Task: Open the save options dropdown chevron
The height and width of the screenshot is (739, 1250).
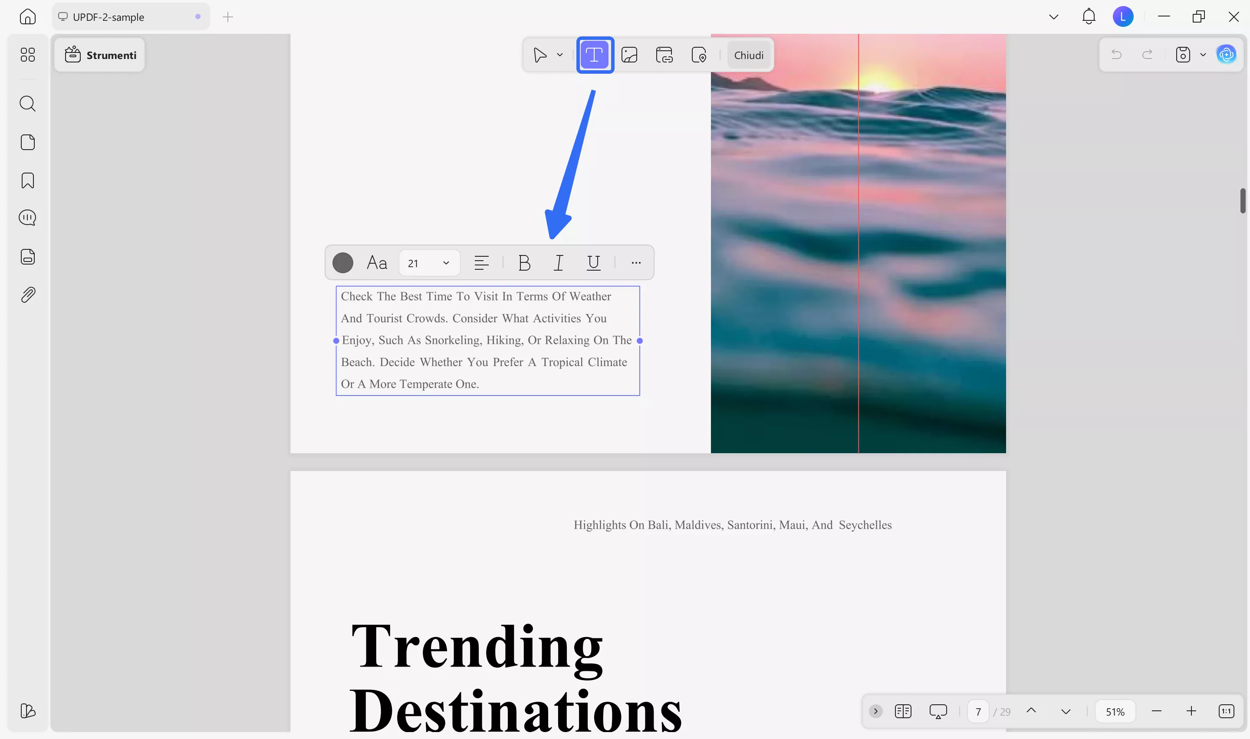Action: pos(1204,55)
